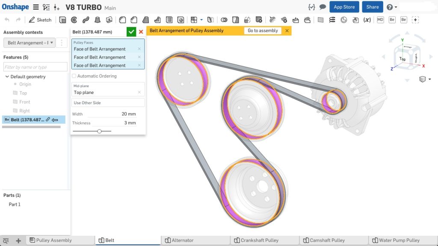Open the Variable (x) tool

coord(367,20)
